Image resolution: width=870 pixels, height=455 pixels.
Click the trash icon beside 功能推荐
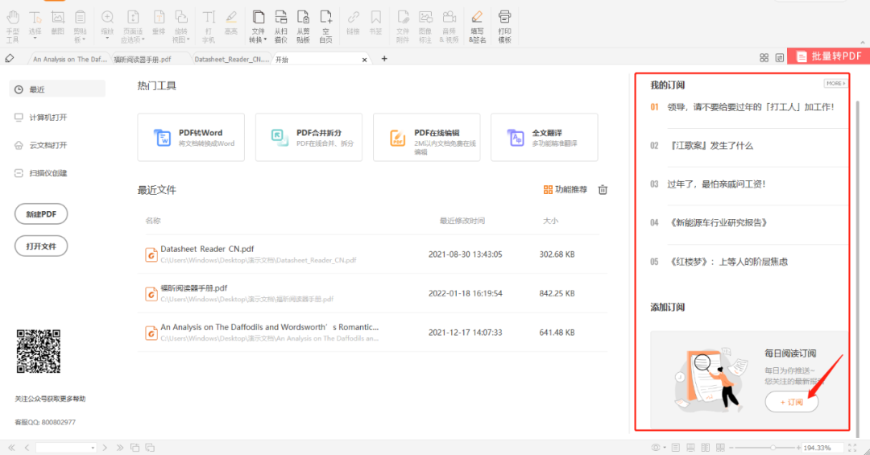[603, 190]
